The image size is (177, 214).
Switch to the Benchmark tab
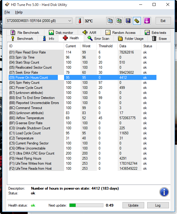22,38
